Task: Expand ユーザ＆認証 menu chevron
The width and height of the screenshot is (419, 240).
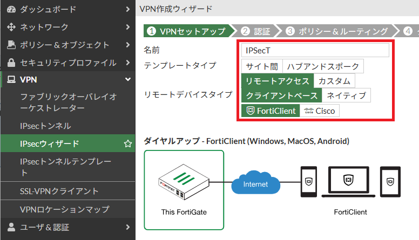Action: click(x=128, y=227)
